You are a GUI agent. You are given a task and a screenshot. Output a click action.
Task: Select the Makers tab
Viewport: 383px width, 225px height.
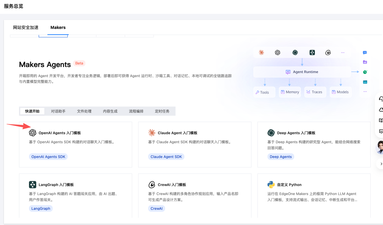(58, 28)
